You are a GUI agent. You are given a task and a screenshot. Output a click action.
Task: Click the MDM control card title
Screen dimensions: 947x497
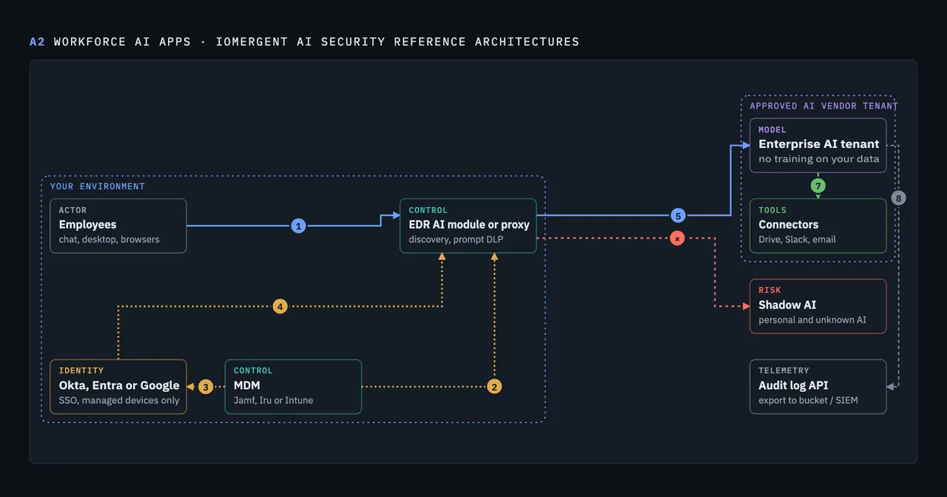click(x=247, y=385)
